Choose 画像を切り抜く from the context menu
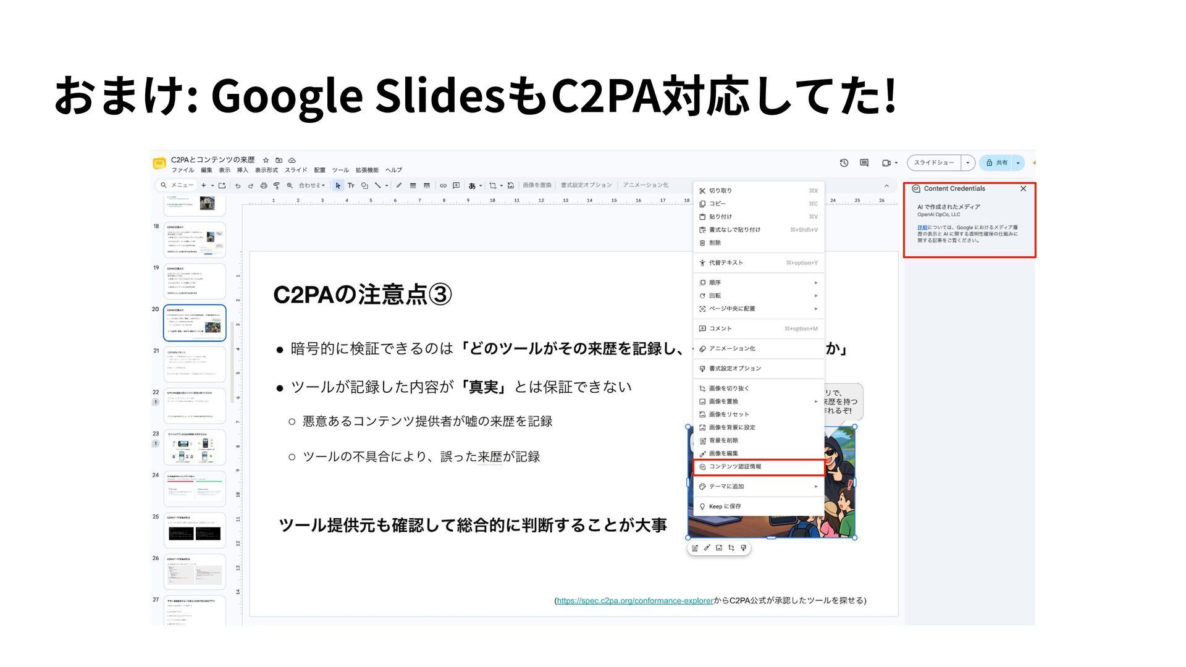The height and width of the screenshot is (667, 1186). (759, 388)
